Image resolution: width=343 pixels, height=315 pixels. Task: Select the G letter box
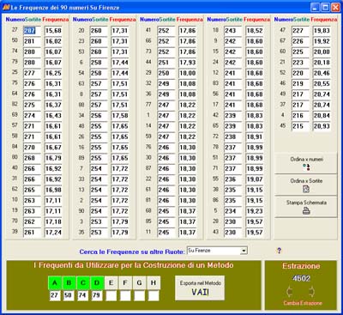139,283
